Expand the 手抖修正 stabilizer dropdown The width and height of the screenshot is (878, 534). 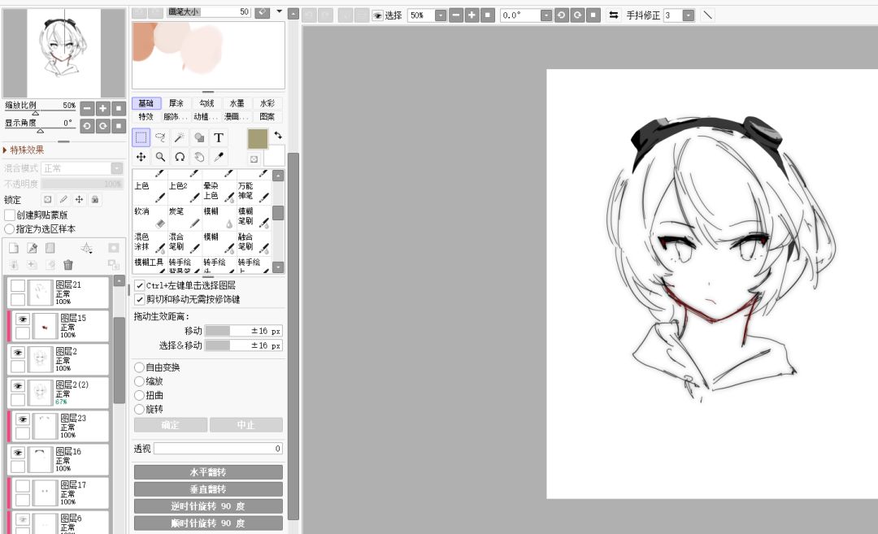689,15
